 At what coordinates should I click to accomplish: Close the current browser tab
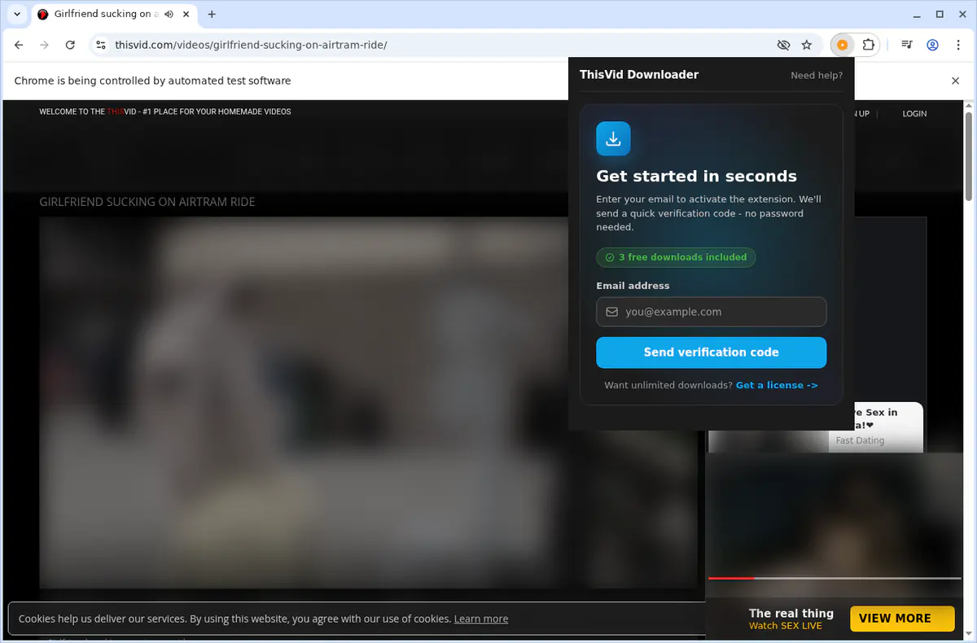[186, 15]
